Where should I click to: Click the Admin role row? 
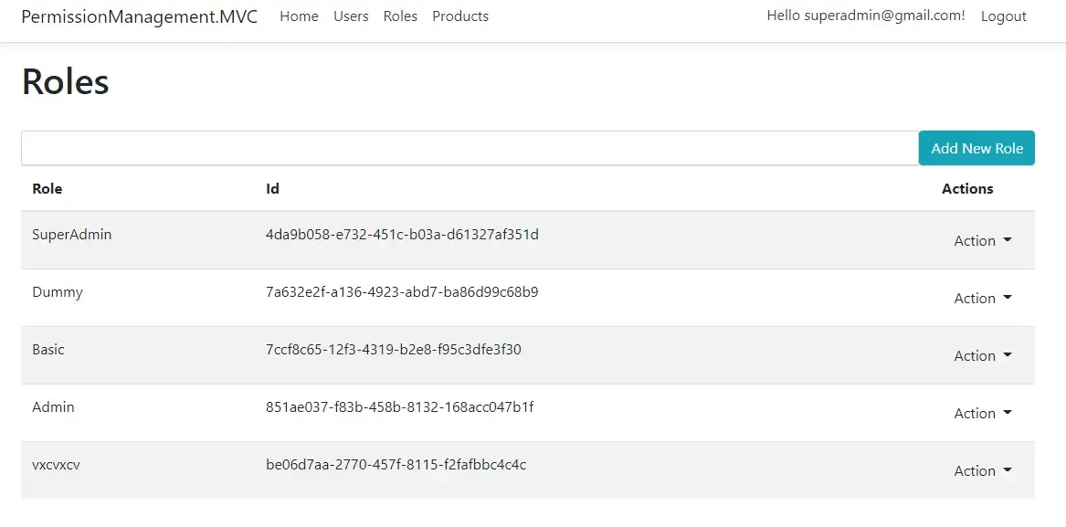tap(53, 406)
